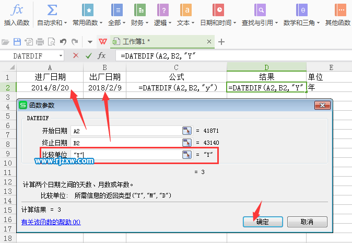Save the workbook with the floppy icon

17,42
